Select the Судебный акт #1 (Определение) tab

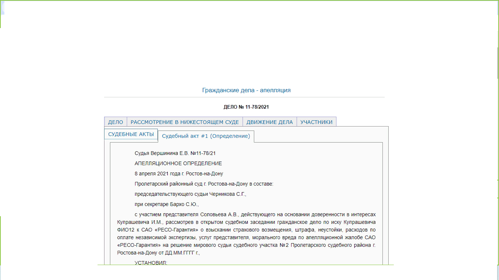(206, 136)
